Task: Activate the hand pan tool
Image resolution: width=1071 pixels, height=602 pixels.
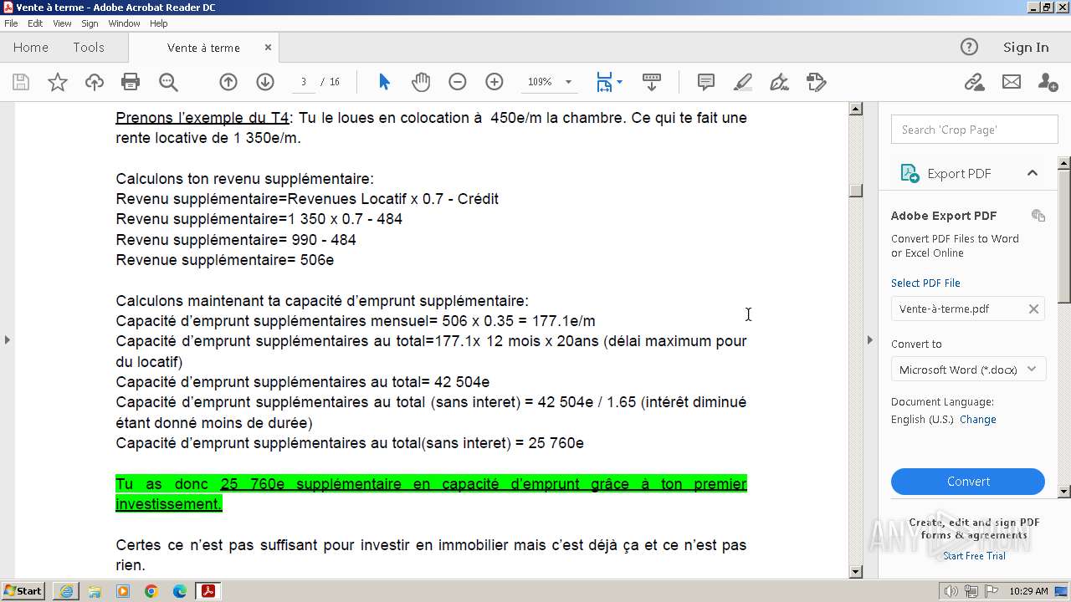Action: pyautogui.click(x=421, y=82)
